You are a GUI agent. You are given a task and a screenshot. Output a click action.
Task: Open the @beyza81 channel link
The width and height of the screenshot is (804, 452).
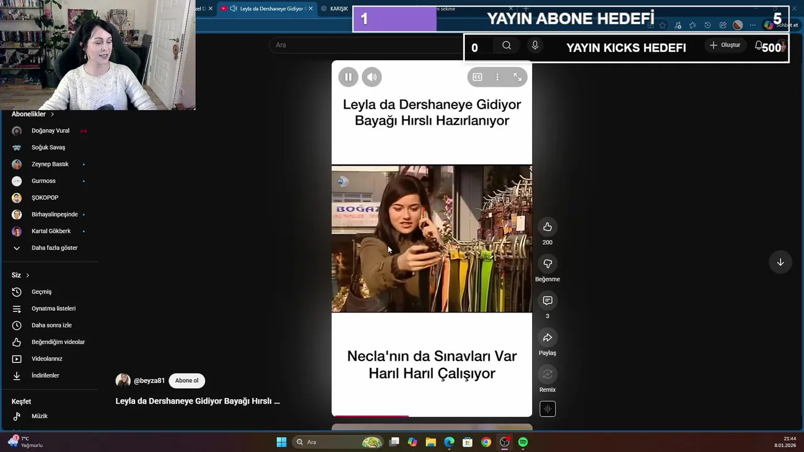pos(149,380)
